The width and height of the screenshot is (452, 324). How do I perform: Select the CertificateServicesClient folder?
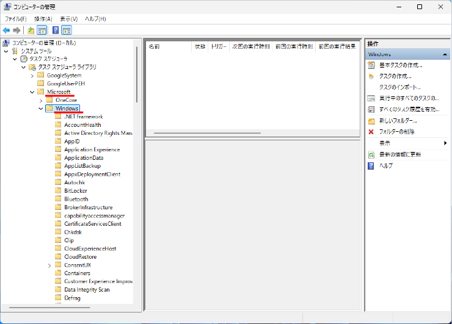pos(93,224)
